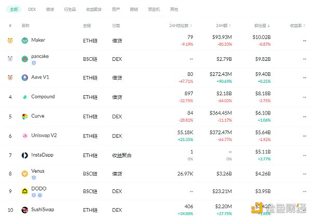Click the 名称 column header
Viewport: 312px width, 219px height.
25,25
